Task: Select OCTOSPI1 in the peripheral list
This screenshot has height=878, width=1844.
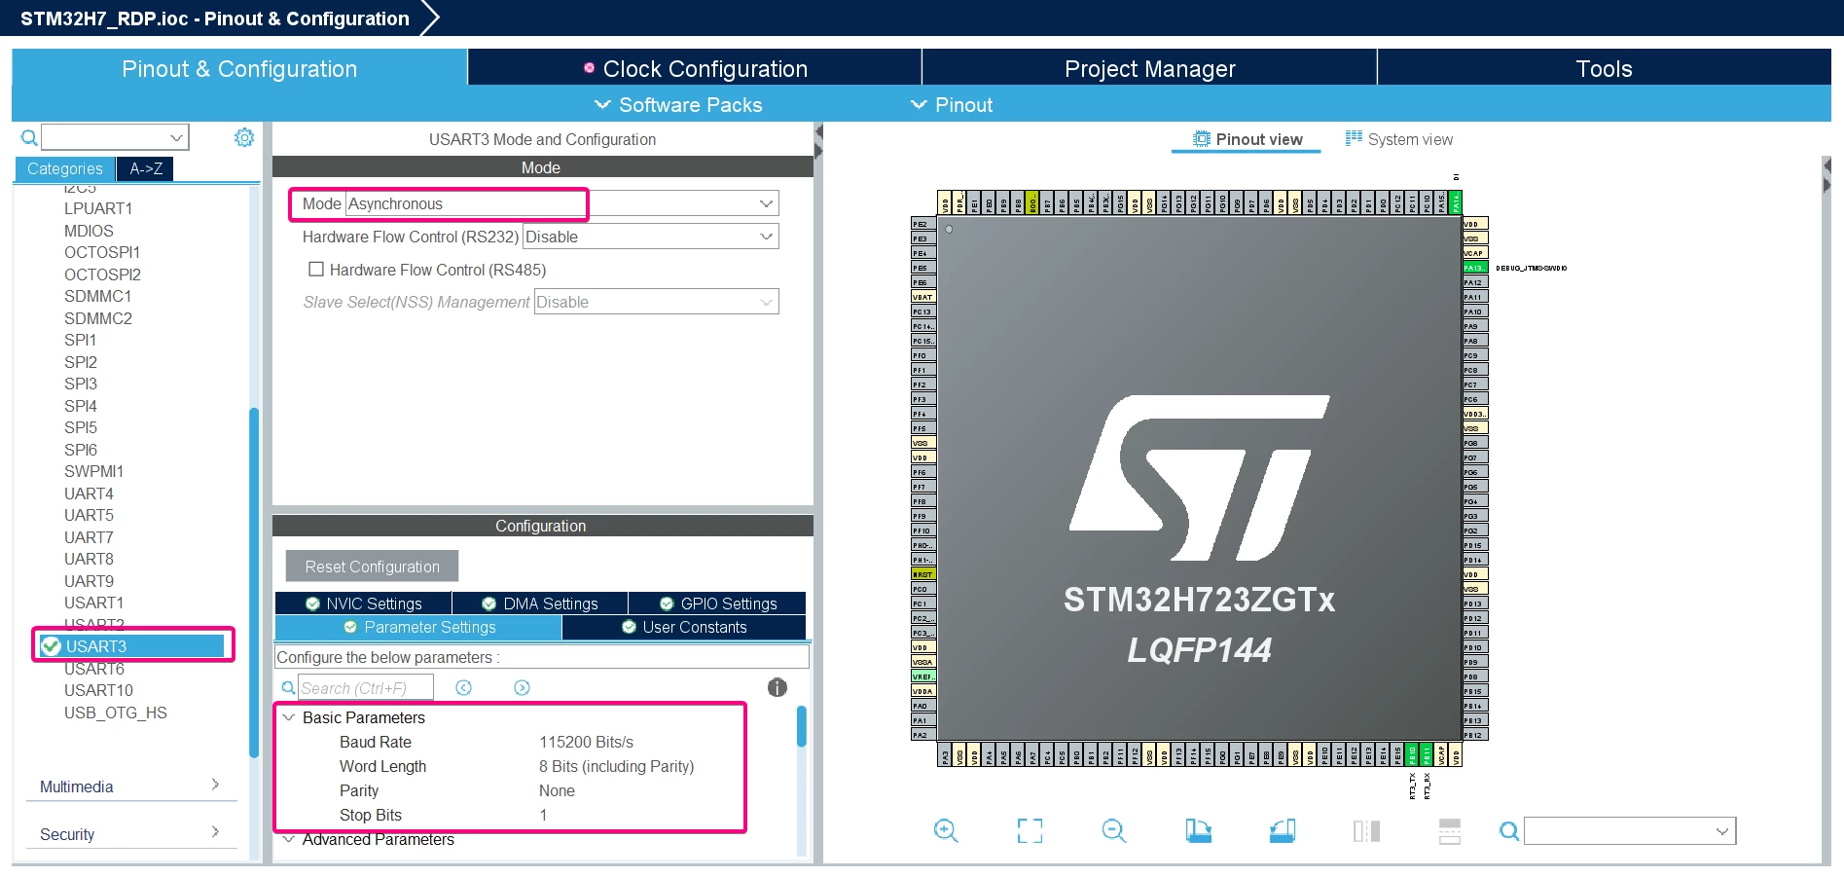Action: click(x=102, y=252)
